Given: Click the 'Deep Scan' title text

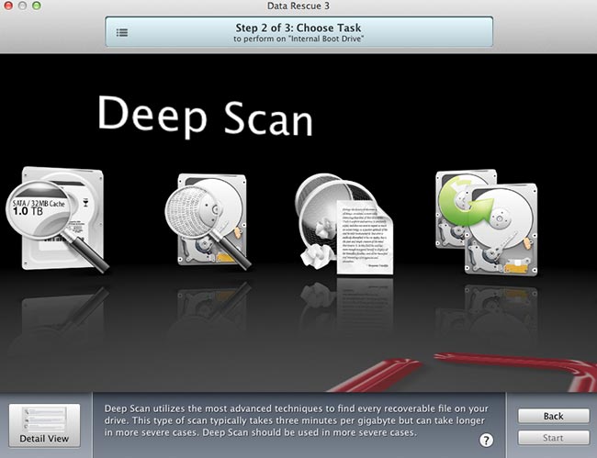Looking at the screenshot, I should (x=205, y=116).
